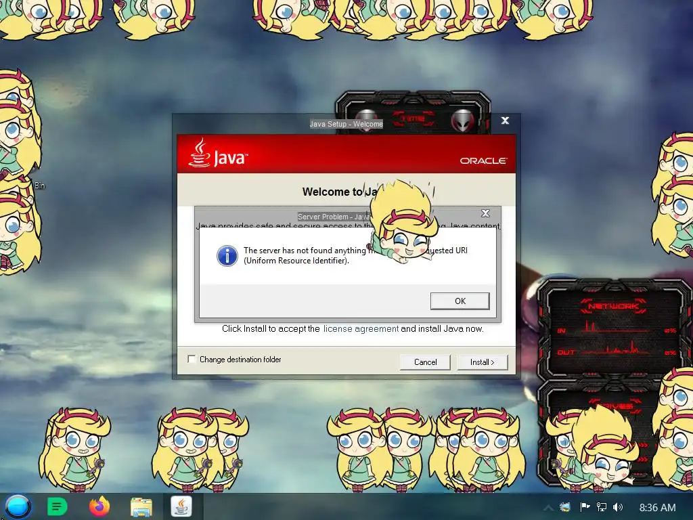Image resolution: width=693 pixels, height=520 pixels.
Task: Close the Java Setup window
Action: point(505,121)
